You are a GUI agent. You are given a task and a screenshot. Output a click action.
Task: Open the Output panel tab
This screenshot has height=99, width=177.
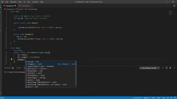pos(19,68)
